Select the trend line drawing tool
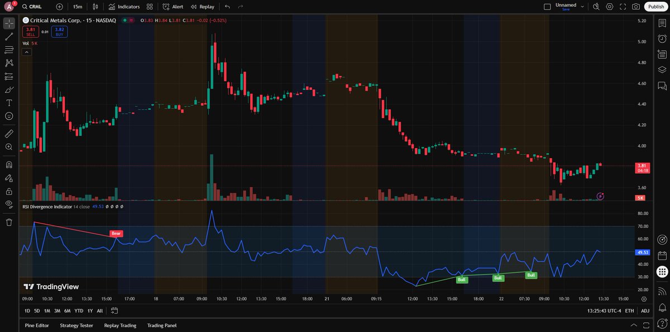 (9, 37)
